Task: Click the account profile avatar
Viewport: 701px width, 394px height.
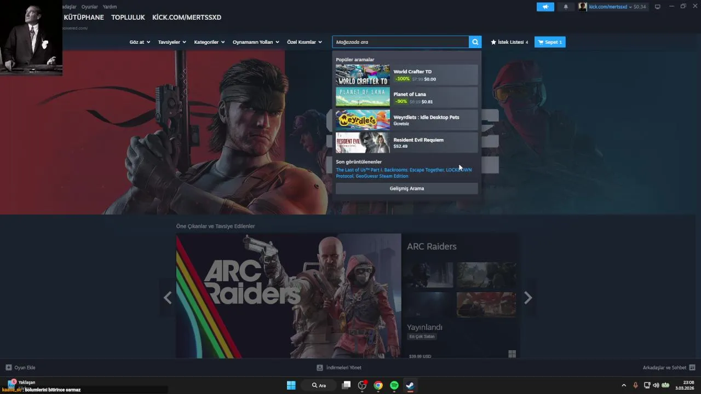Action: coord(583,7)
